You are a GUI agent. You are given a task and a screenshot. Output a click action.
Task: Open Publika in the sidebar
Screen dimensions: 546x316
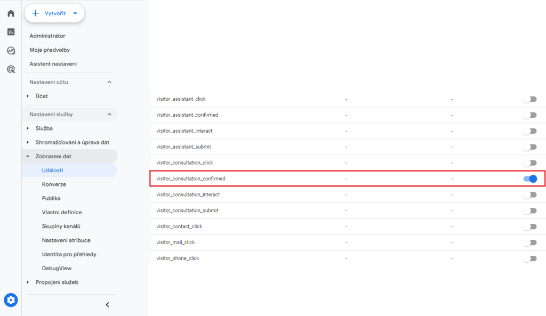tap(51, 198)
